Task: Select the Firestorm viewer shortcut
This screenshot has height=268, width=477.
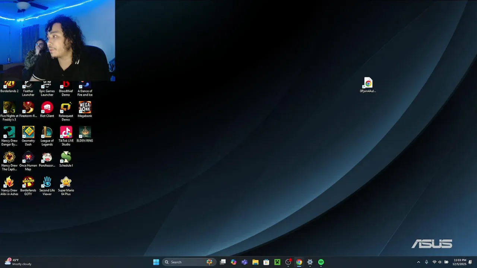Action: 28,110
